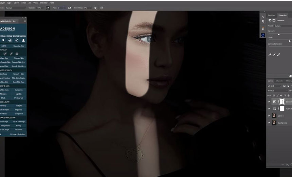Open the brush settings panel icon

(263, 28)
